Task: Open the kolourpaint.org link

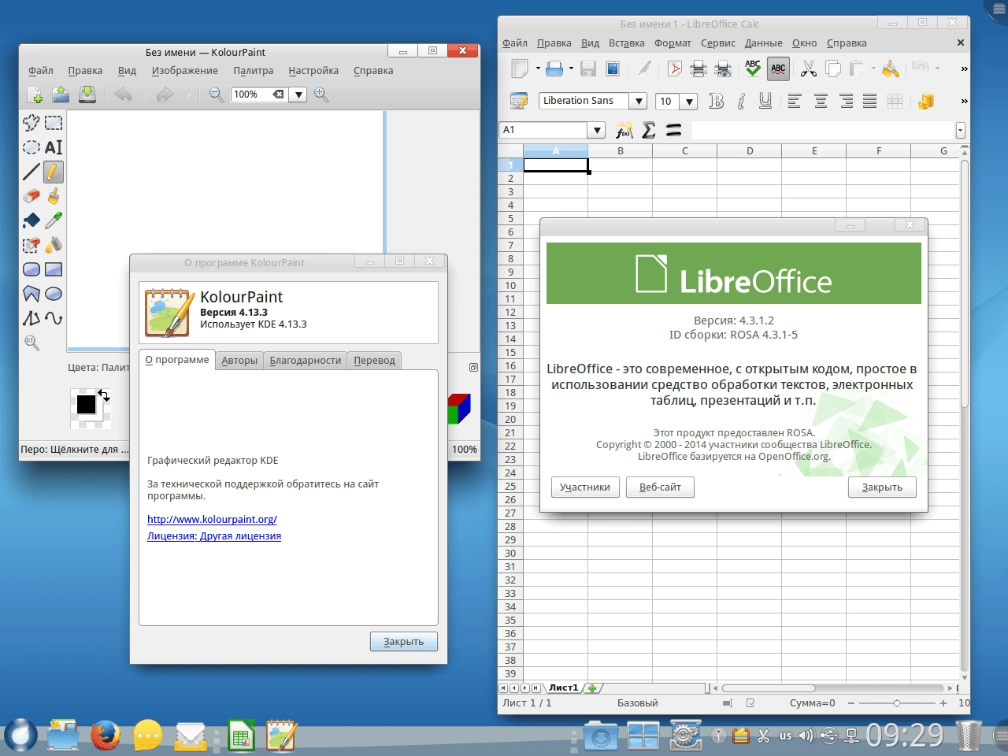Action: pos(212,520)
